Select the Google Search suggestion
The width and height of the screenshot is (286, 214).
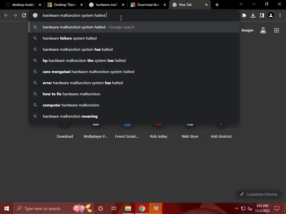[x=134, y=27]
